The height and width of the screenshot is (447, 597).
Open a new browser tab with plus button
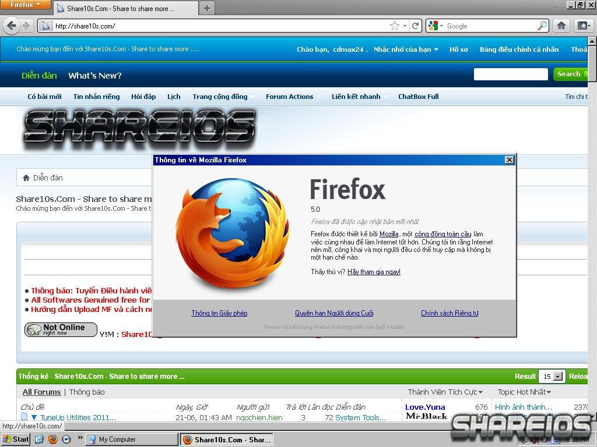click(207, 8)
